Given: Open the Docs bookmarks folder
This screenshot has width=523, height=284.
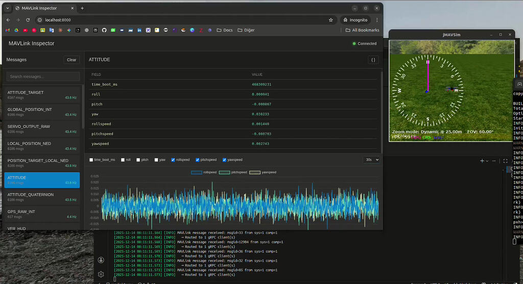Looking at the screenshot, I should (x=224, y=30).
